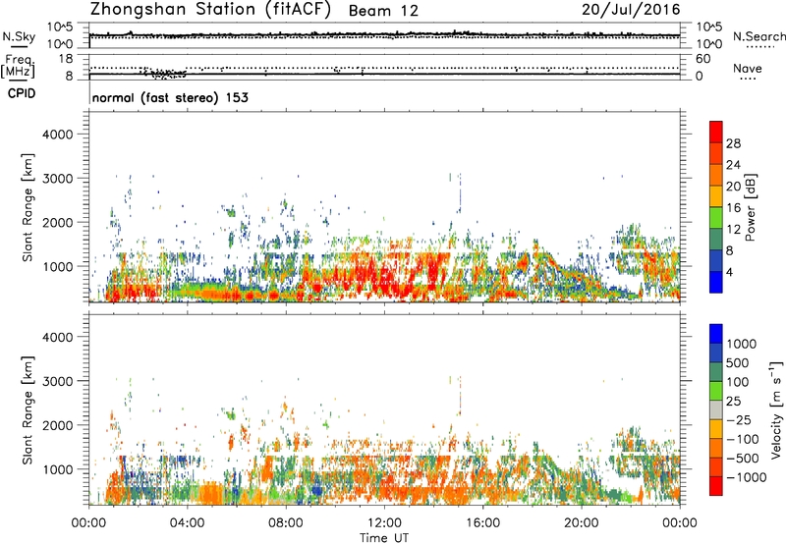Click the "Velocity [m s-1]" color bar title
786x544 pixels.
coord(776,409)
